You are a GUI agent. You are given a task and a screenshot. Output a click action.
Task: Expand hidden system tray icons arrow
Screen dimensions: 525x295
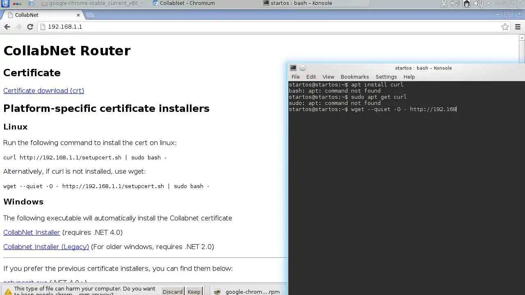point(488,4)
